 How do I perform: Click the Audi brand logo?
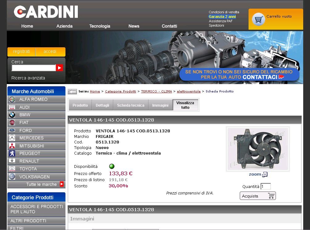pyautogui.click(x=12, y=107)
